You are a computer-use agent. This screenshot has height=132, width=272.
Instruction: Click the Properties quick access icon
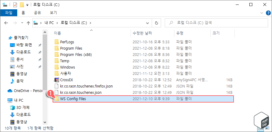[x=15, y=5]
